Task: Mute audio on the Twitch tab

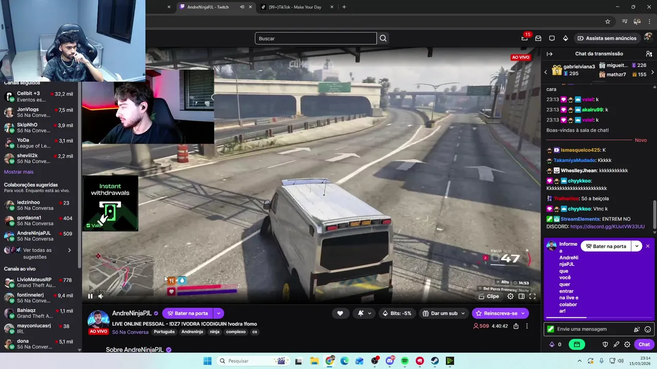Action: pos(242,7)
